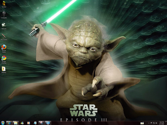Click the notepad-style taskbar icon
167x125 pixels.
coord(35,123)
